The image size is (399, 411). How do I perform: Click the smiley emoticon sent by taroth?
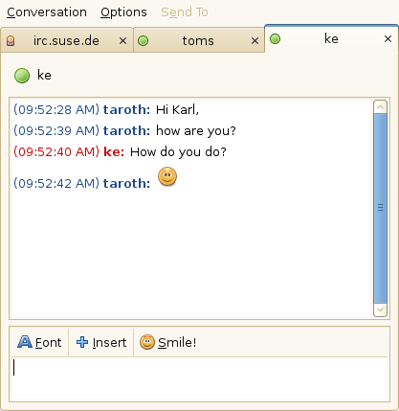[x=167, y=176]
